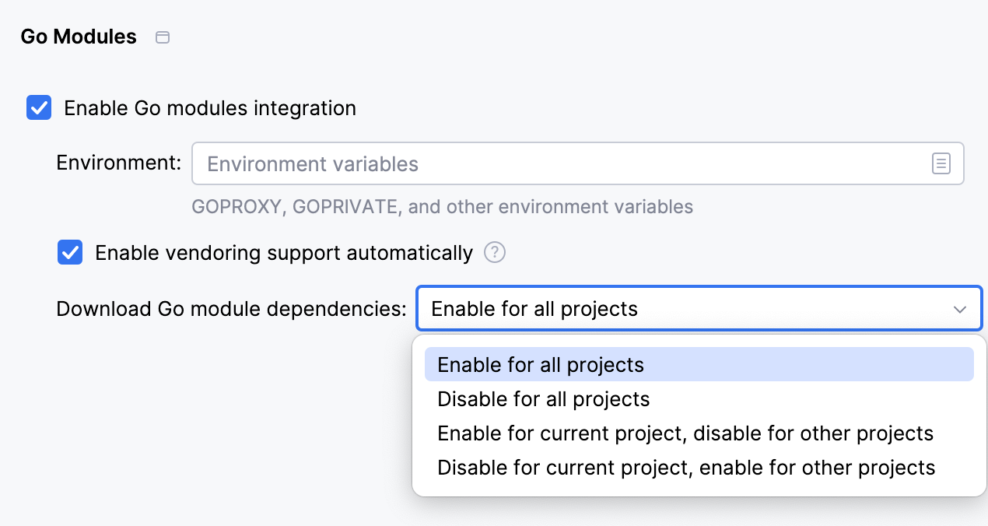Open the Download Go module dependencies dropdown

698,309
